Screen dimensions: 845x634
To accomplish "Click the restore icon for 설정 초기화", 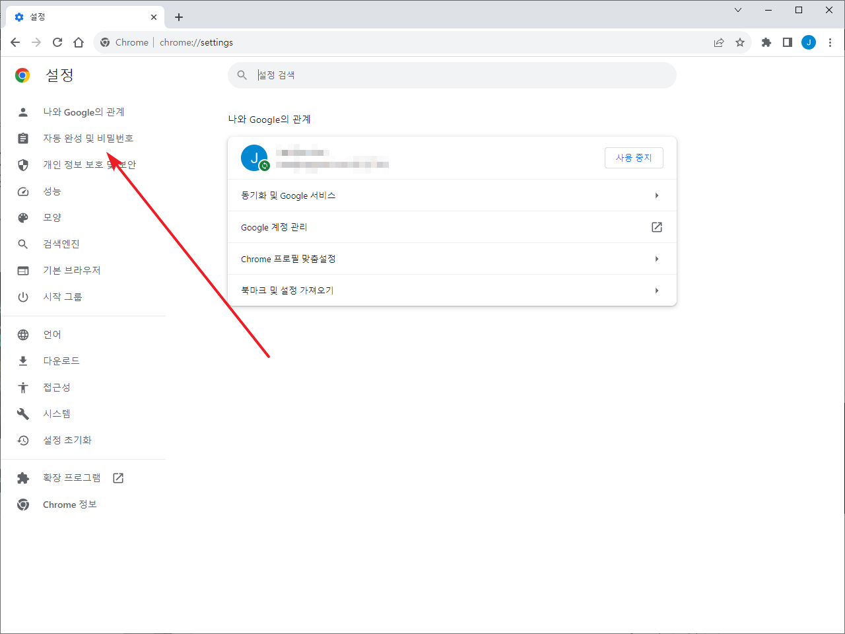I will click(x=23, y=440).
